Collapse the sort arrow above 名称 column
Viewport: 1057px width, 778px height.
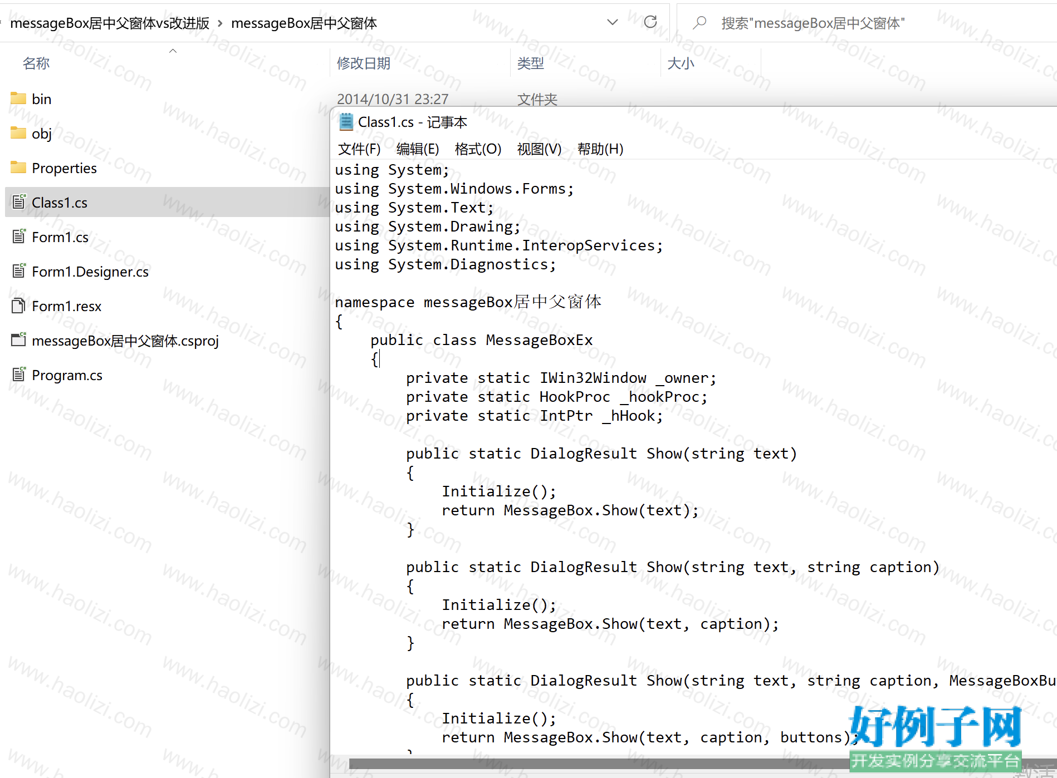[173, 51]
